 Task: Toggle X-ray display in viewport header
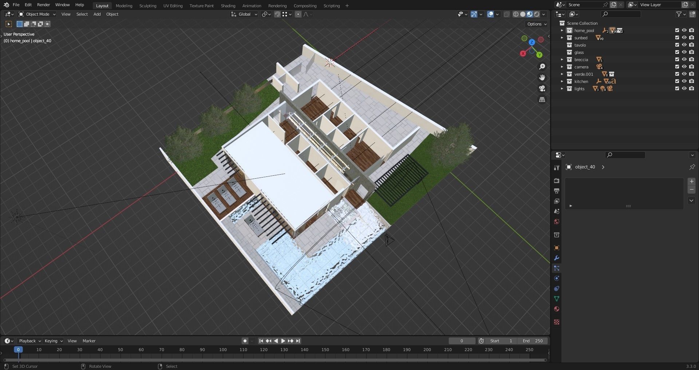click(x=506, y=14)
